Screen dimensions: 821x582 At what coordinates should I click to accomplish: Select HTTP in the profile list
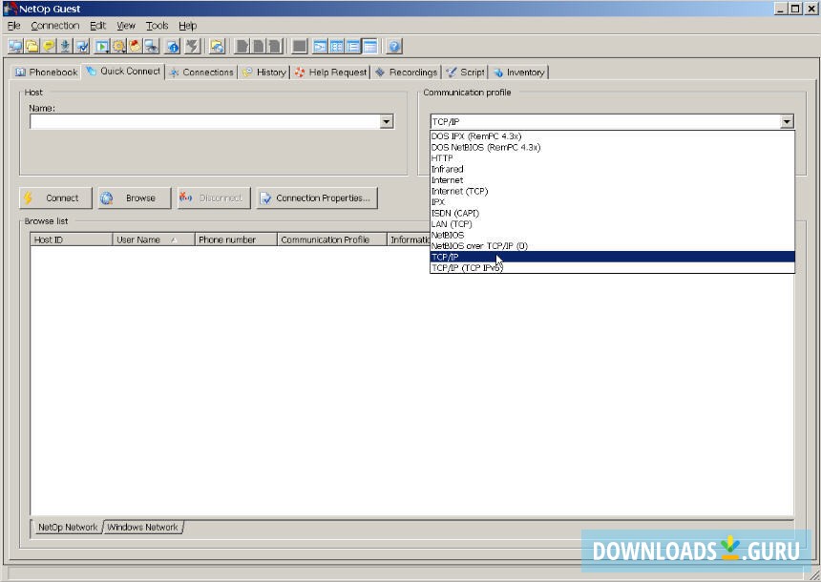(x=612, y=158)
